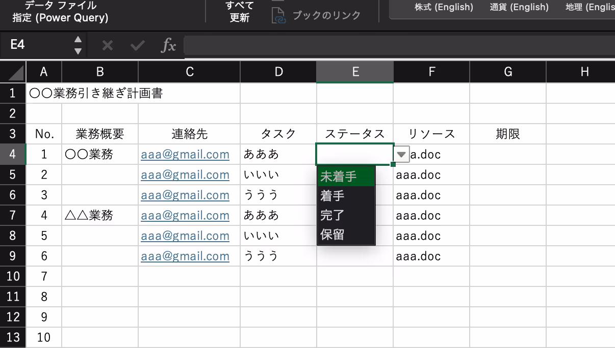The width and height of the screenshot is (615, 348).
Task: Click the No. cell containing 10
Action: point(44,337)
